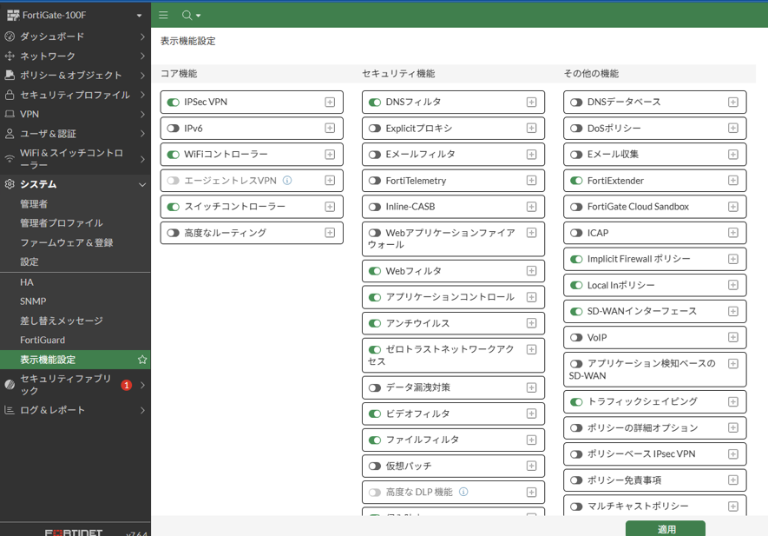Click the dashboard gauge icon in sidebar
The width and height of the screenshot is (768, 536).
tap(10, 36)
